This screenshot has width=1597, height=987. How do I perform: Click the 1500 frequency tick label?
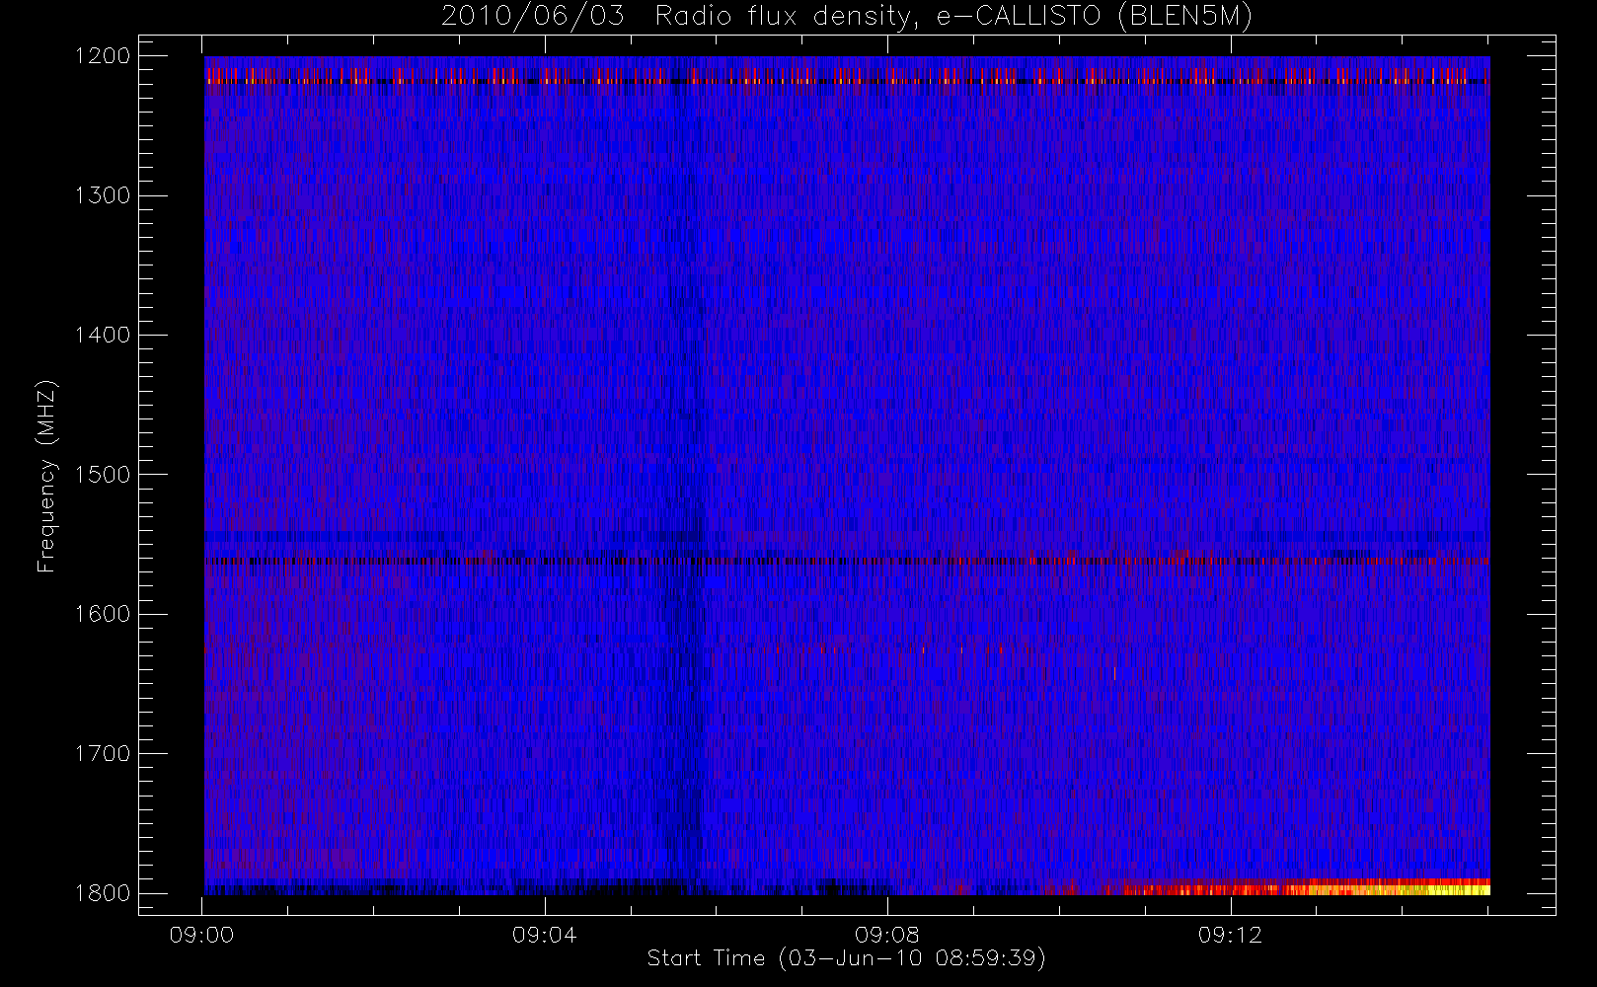click(x=103, y=475)
